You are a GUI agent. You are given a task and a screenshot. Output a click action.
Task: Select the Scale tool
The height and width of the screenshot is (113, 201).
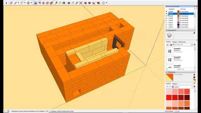pyautogui.click(x=51, y=3)
